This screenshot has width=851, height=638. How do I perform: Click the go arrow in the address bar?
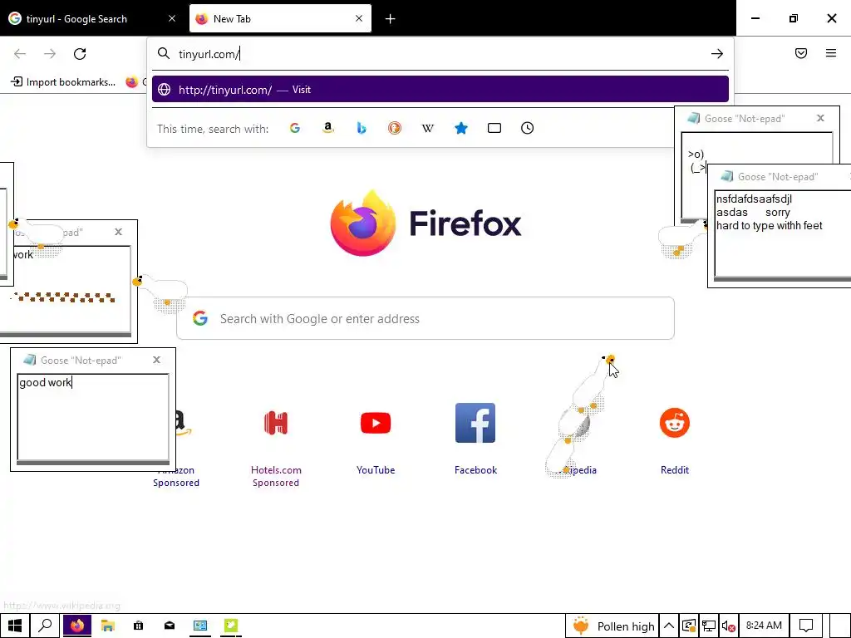click(717, 54)
